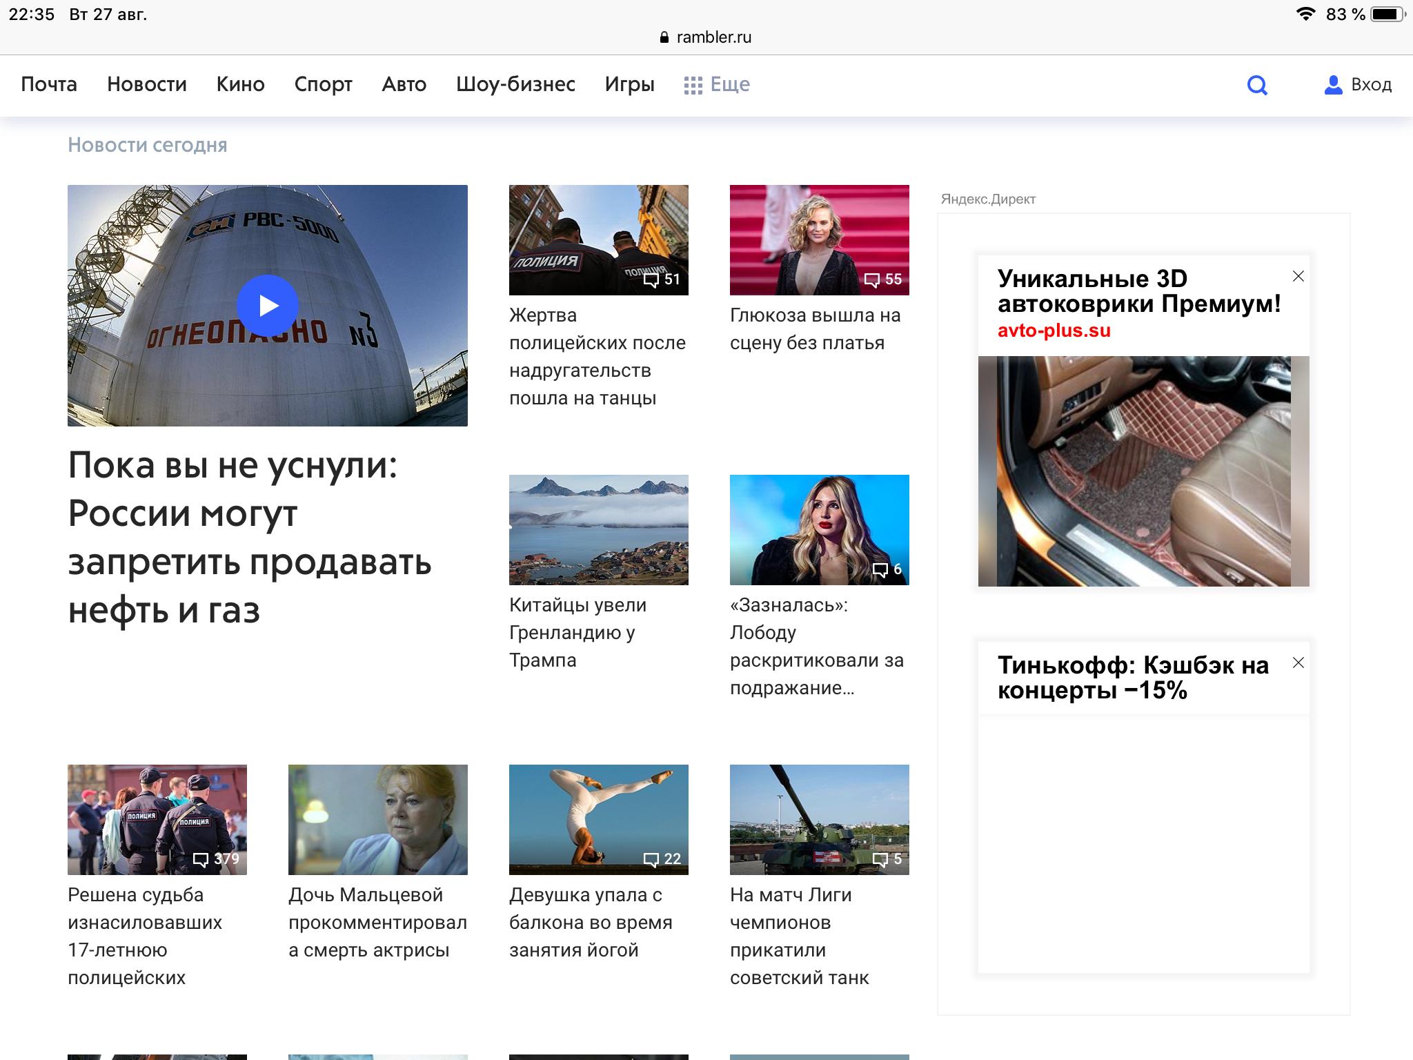This screenshot has width=1413, height=1060.
Task: Tap the Wi-Fi status icon
Action: coord(1305,14)
